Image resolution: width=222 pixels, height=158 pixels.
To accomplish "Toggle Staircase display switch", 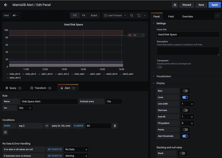I will tap(185, 110).
